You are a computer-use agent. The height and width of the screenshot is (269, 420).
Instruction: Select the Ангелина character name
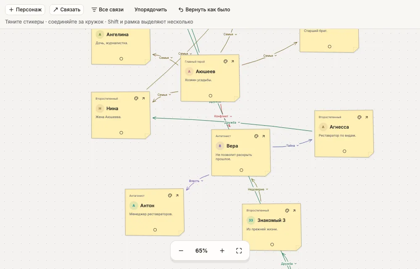click(x=117, y=34)
